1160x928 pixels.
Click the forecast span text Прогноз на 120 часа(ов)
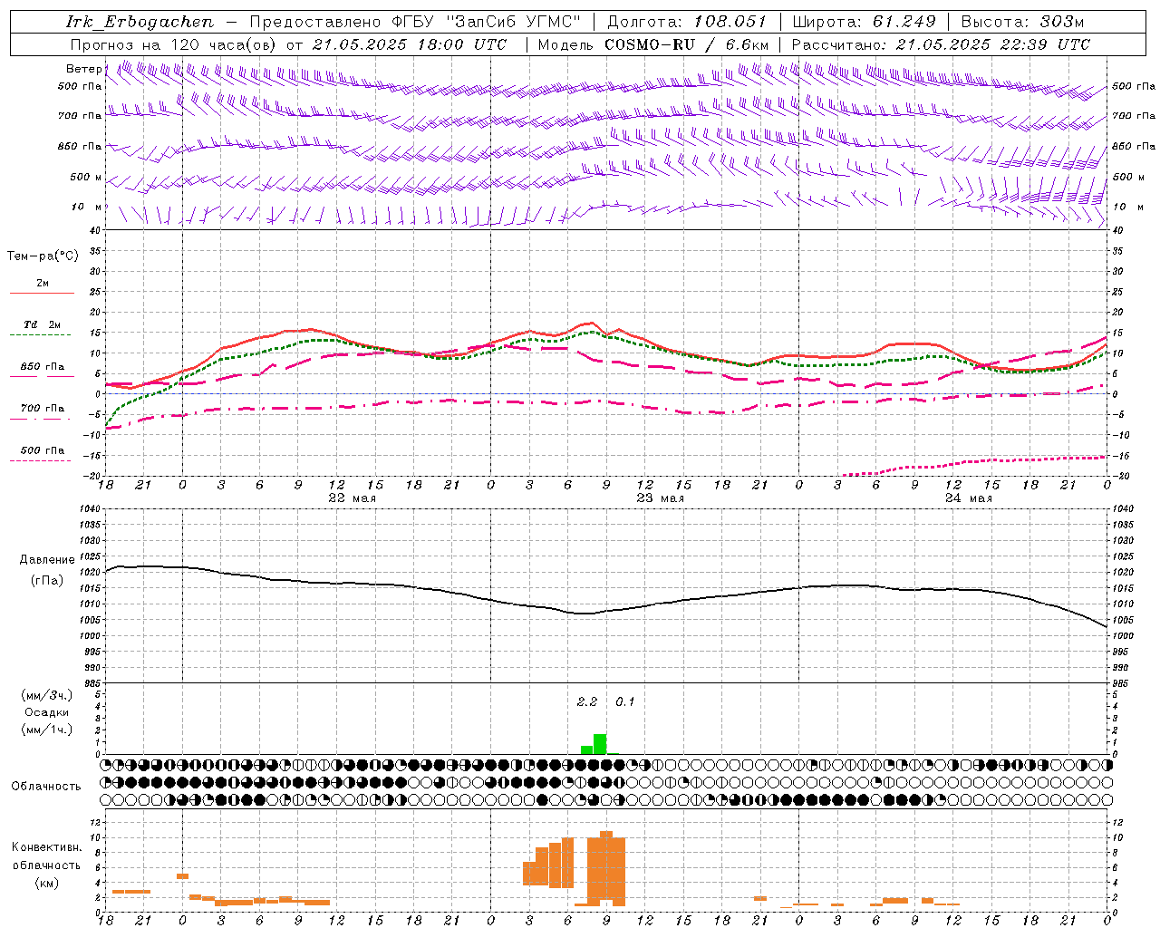click(x=174, y=44)
